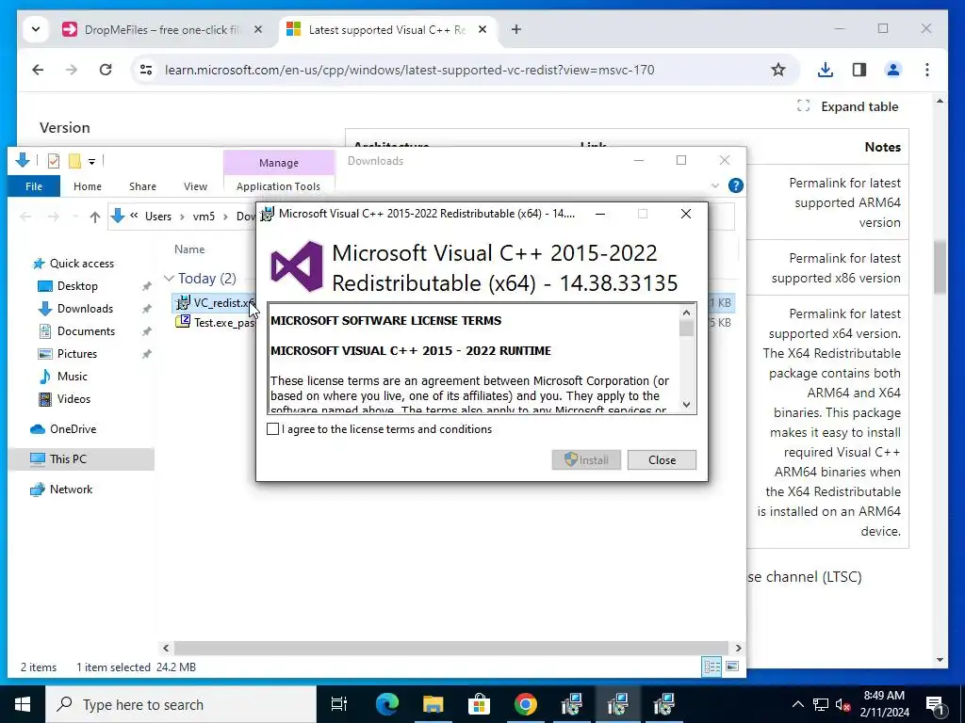
Task: Select the Test.exe_pas archive file
Action: point(214,322)
